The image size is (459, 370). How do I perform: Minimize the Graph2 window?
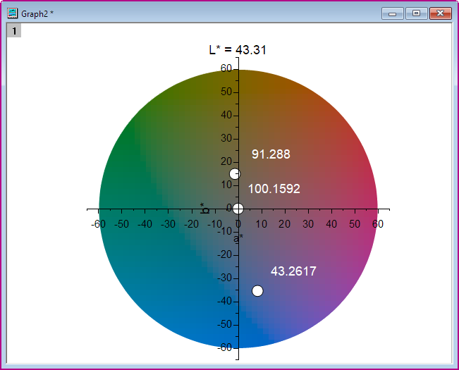[393, 13]
